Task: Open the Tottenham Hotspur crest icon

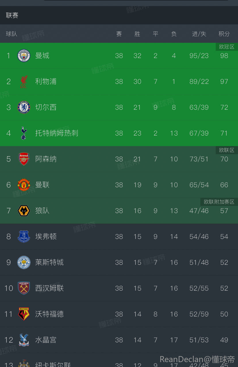Action: (24, 133)
